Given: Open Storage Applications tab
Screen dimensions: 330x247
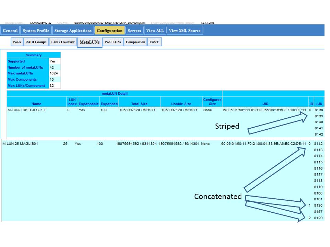Looking at the screenshot, I should pos(73,31).
